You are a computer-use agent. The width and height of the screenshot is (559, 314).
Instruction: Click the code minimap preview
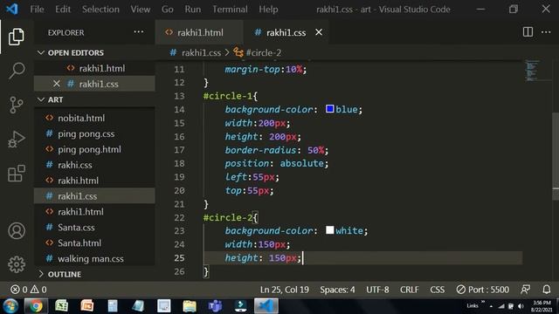(x=532, y=71)
